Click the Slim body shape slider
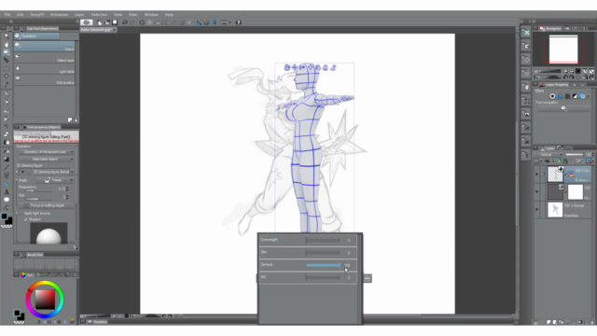 [324, 253]
